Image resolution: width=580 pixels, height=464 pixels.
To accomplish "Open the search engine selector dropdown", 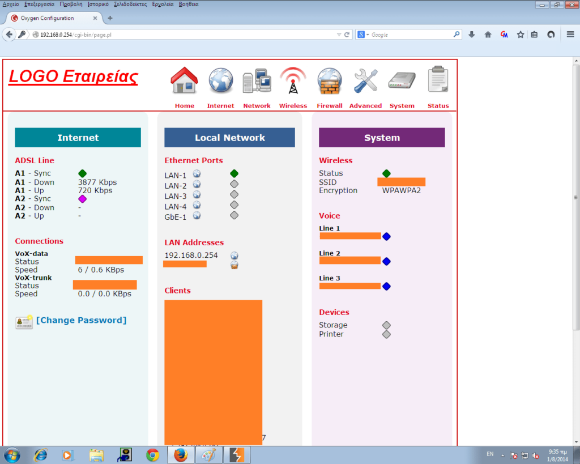I will [x=363, y=35].
